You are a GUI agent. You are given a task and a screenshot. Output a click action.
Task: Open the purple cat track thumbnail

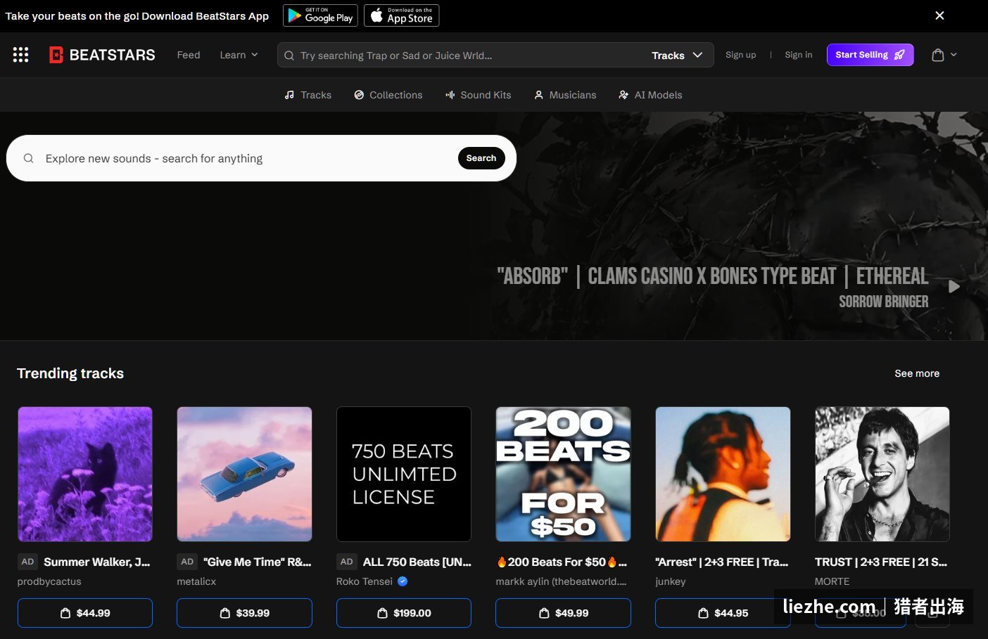point(85,475)
